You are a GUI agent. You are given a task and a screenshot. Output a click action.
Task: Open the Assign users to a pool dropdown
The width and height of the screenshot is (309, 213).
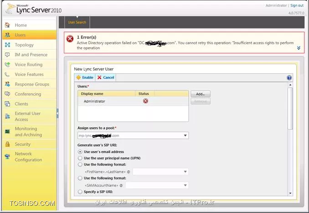[133, 136]
